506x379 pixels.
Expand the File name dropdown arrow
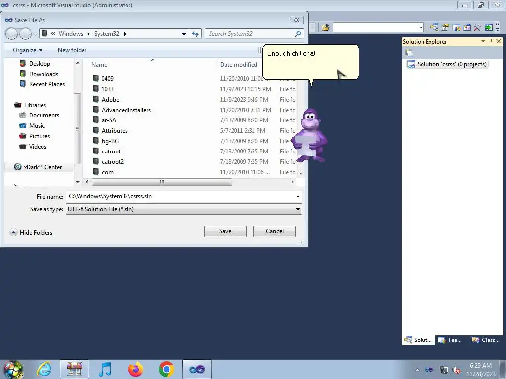[298, 196]
